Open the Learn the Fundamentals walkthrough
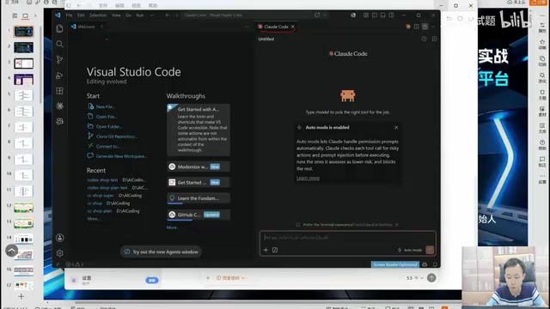This screenshot has height=309, width=550. [x=199, y=198]
